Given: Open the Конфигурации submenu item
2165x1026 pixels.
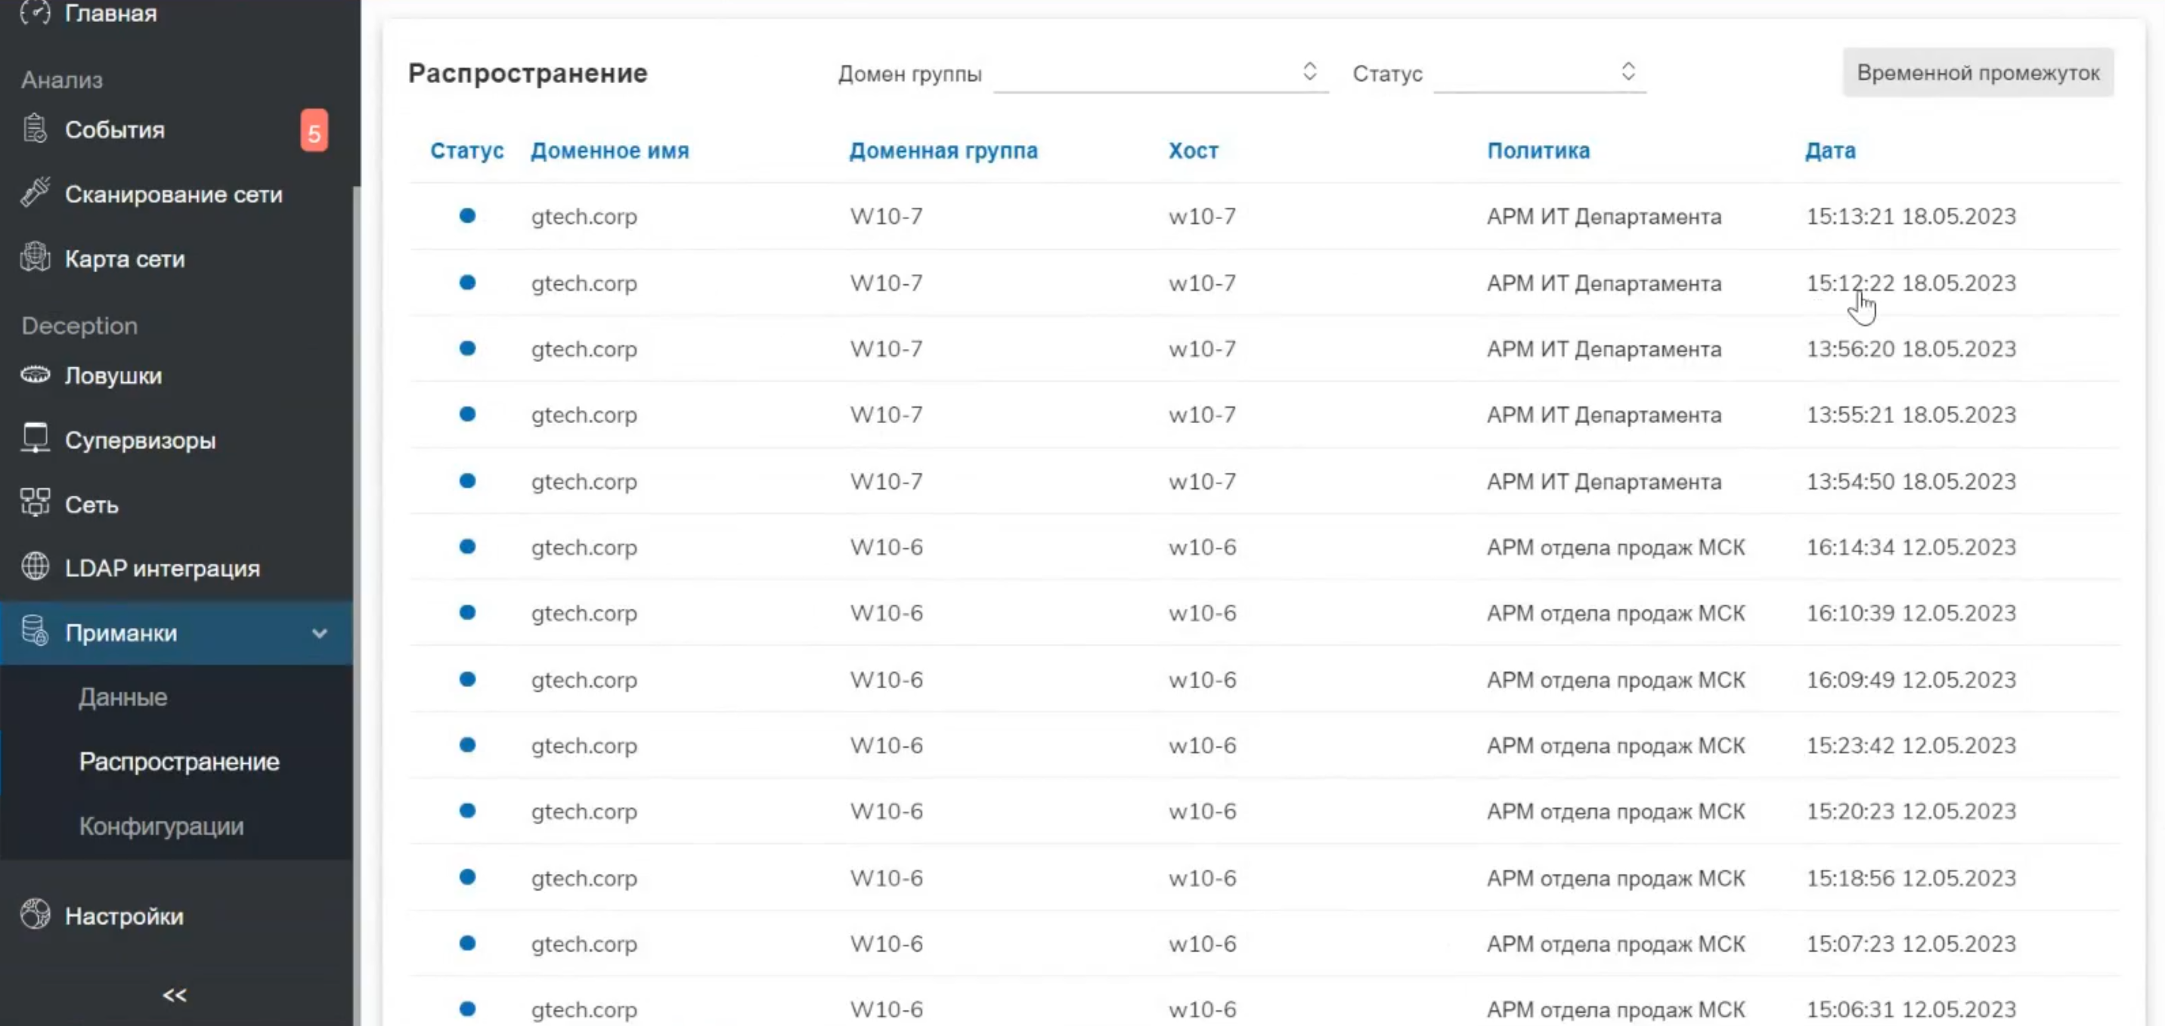Looking at the screenshot, I should coord(161,826).
